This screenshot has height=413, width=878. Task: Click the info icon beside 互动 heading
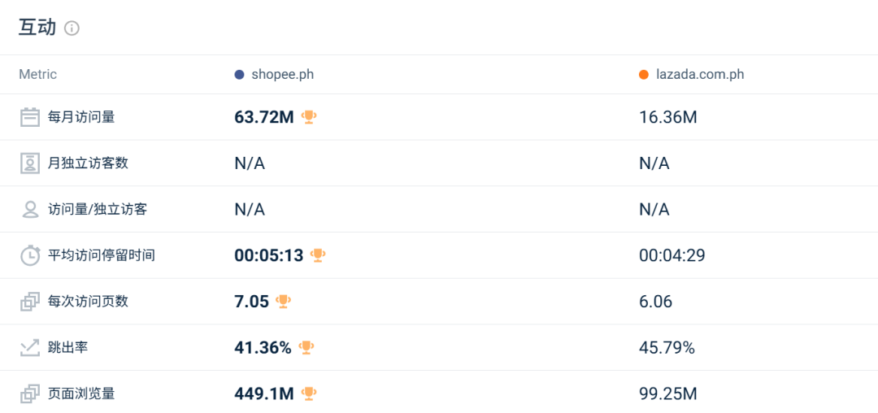pos(72,28)
